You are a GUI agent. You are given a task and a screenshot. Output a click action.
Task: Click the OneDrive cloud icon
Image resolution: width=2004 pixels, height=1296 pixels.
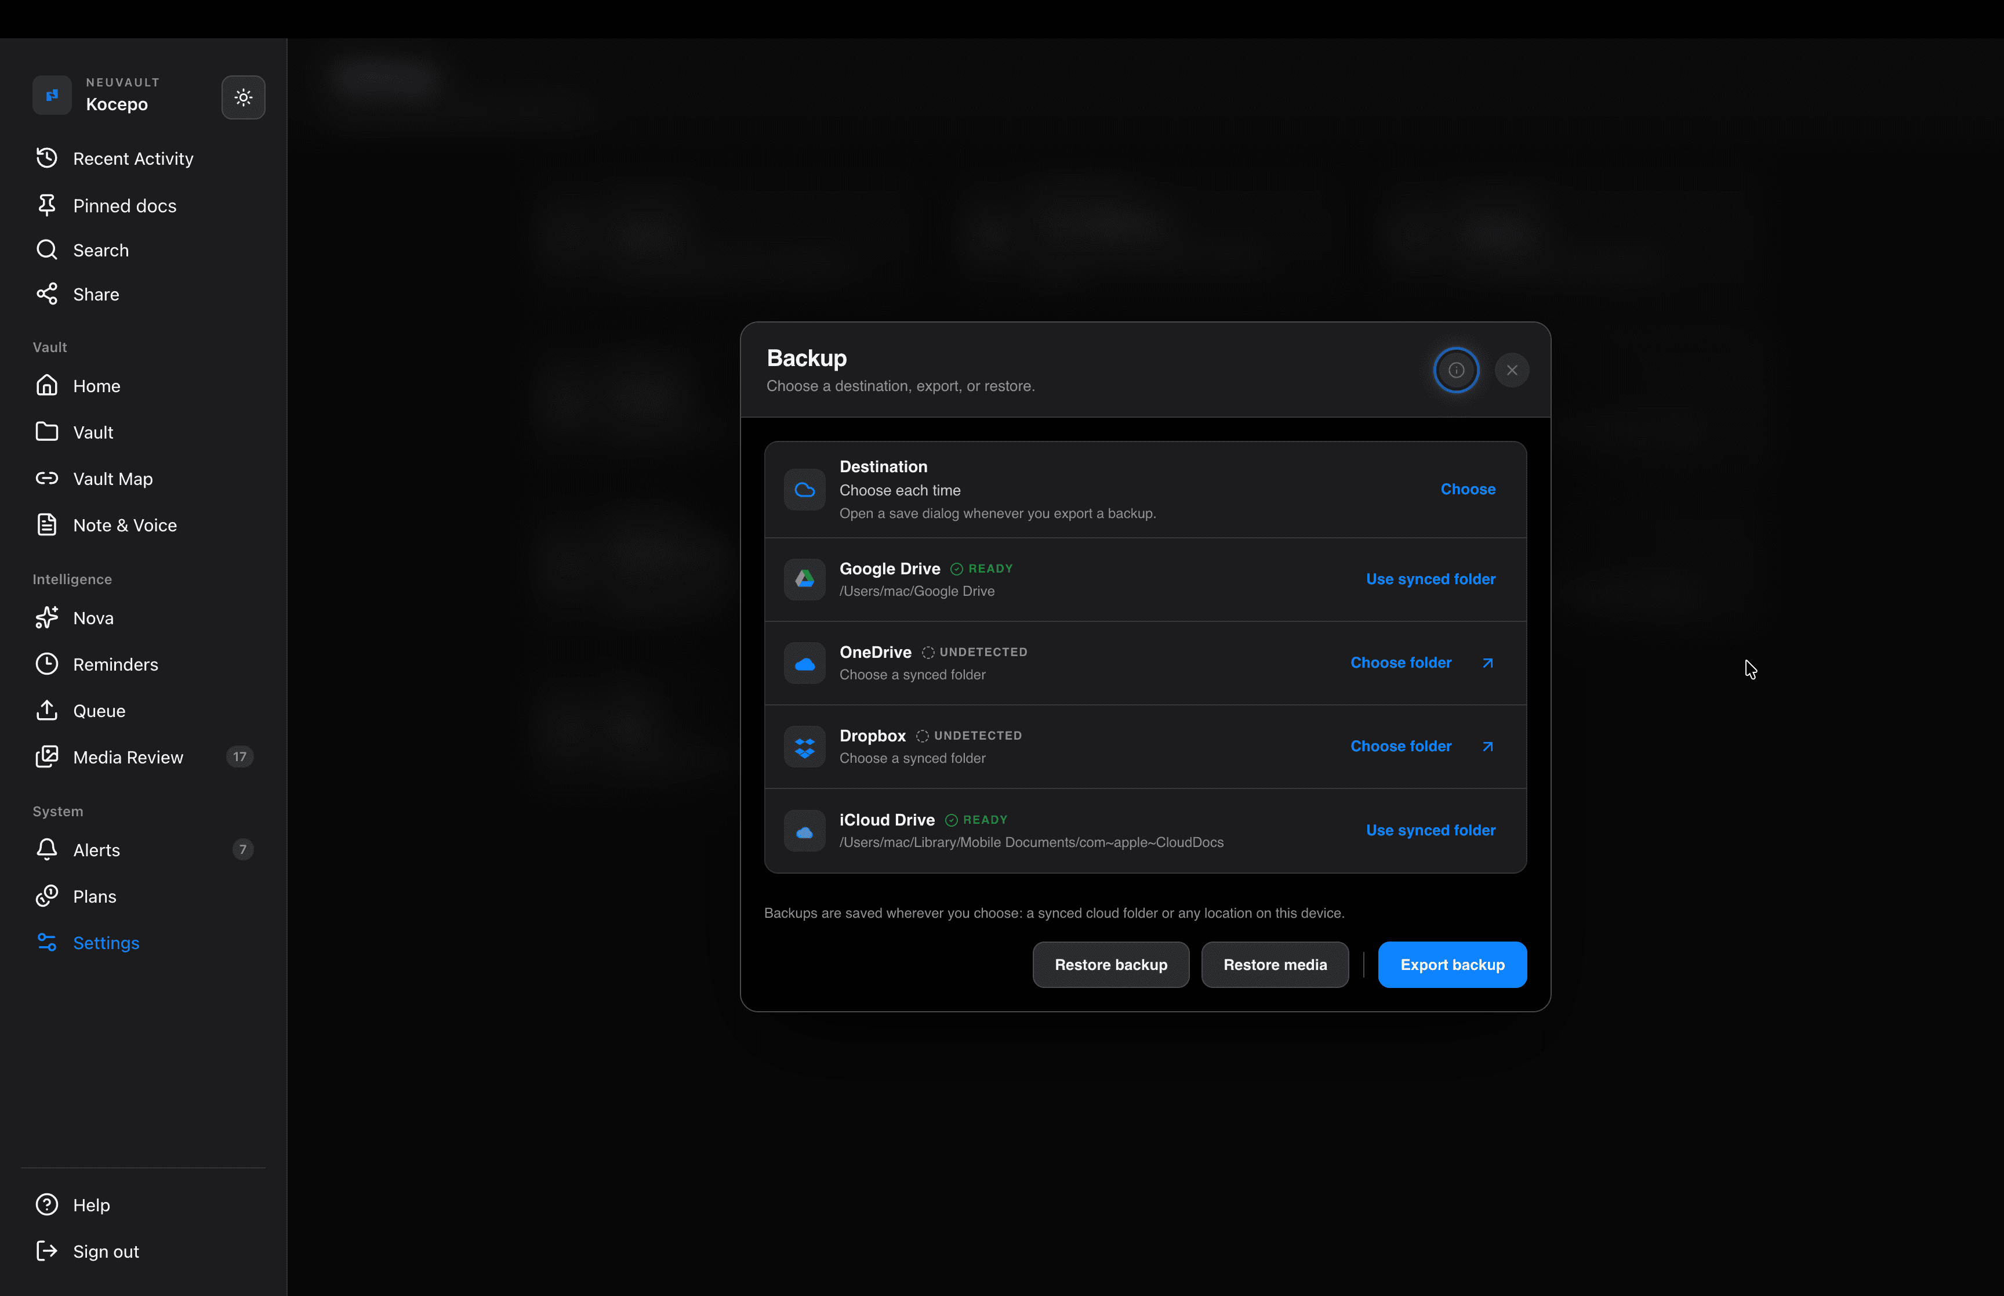804,663
